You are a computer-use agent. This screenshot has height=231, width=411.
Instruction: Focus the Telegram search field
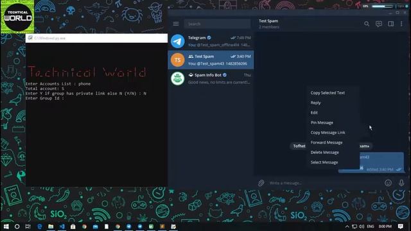(x=217, y=24)
